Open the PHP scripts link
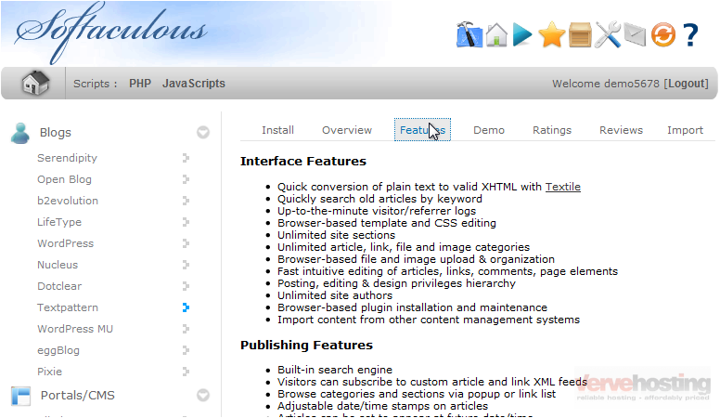The image size is (720, 418). coord(140,84)
